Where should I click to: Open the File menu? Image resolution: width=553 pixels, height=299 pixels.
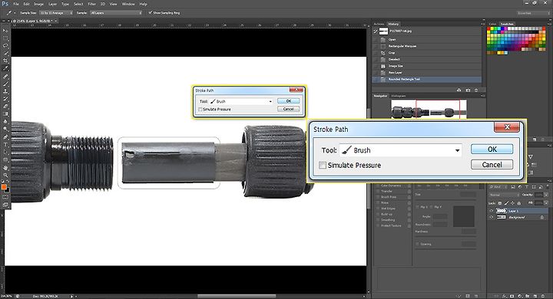click(x=16, y=4)
